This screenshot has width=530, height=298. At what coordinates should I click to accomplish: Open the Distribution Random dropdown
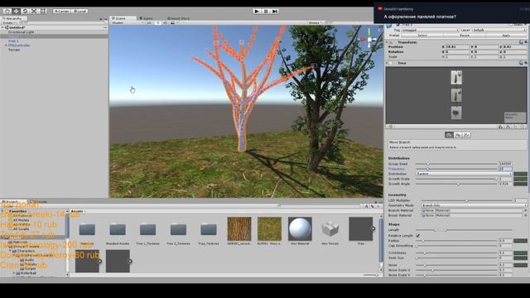pyautogui.click(x=464, y=174)
